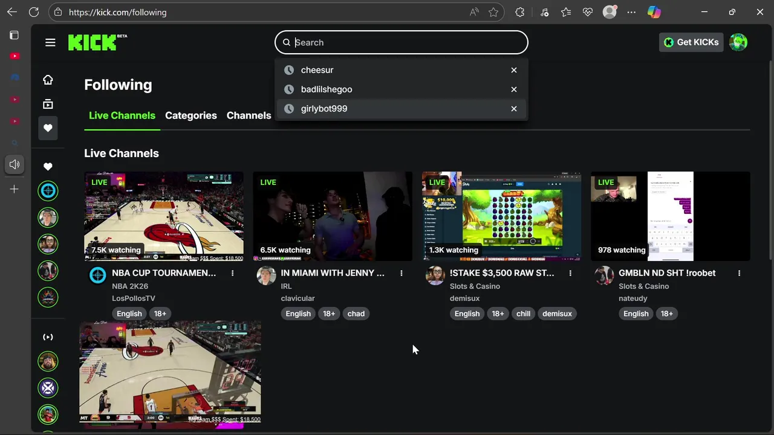This screenshot has height=435, width=774.
Task: Switch to Live Channels tab
Action: pyautogui.click(x=122, y=115)
